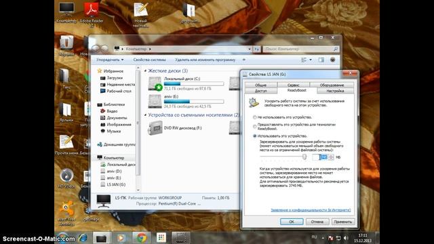Click the colored grid app taskbar icon
The width and height of the screenshot is (434, 244).
[161, 238]
